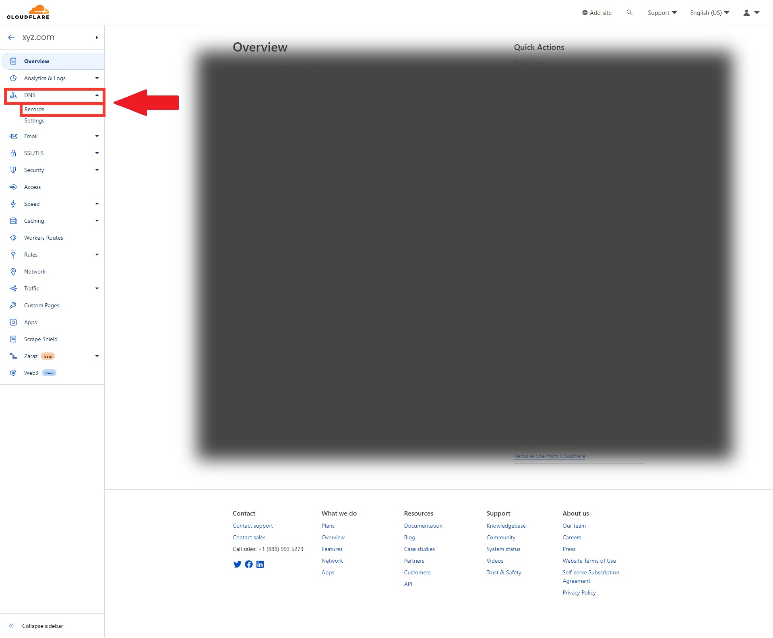The width and height of the screenshot is (773, 638).
Task: Click the Collapse sidebar double-chevron icon
Action: (11, 626)
